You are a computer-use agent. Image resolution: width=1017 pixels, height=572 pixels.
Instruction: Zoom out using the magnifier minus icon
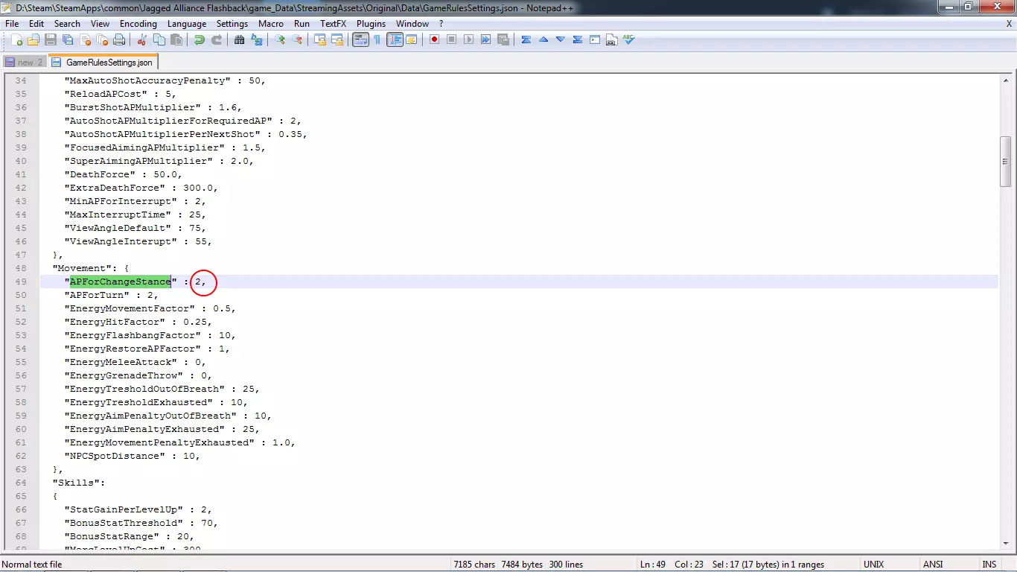coord(297,39)
